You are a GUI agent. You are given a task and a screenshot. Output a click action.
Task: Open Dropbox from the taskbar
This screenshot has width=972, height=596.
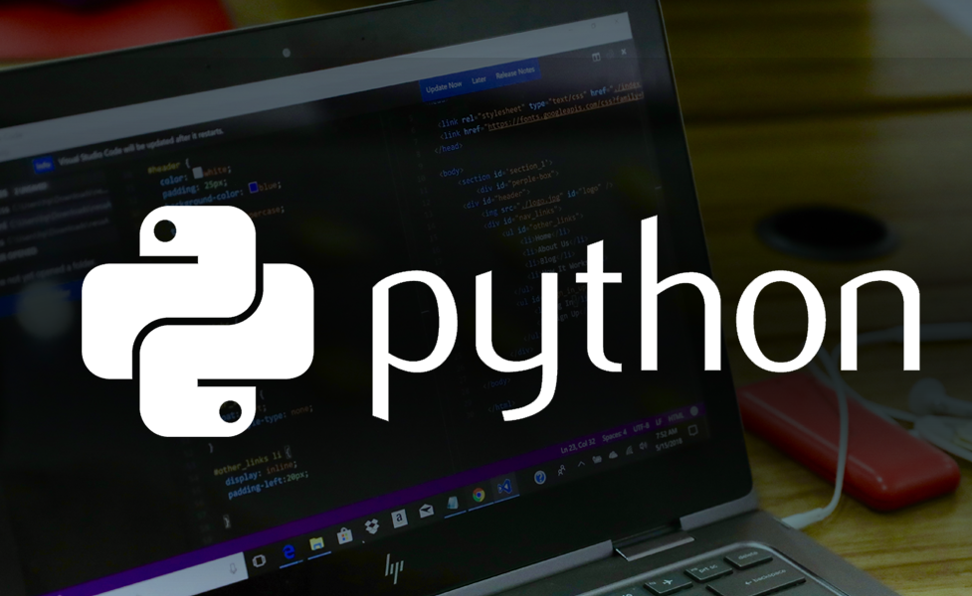pos(371,526)
